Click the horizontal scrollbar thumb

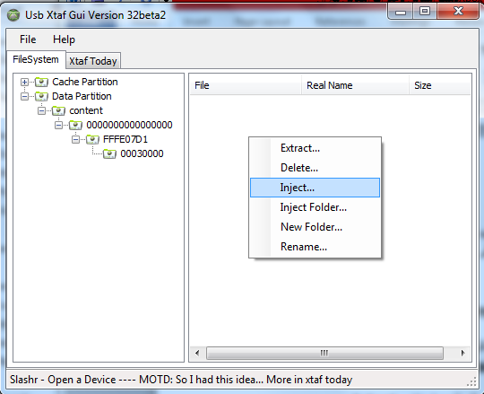click(324, 353)
